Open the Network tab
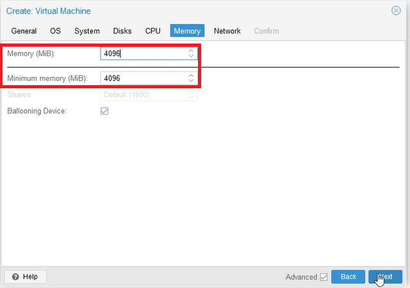Image resolution: width=410 pixels, height=288 pixels. tap(227, 31)
